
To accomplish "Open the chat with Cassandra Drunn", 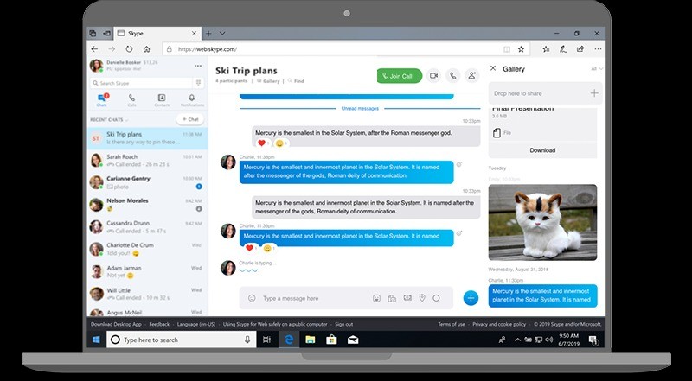I will coord(147,227).
